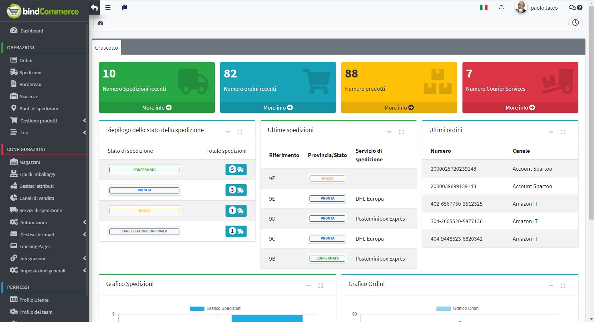Click the back arrow beside the hamburger menu

94,7
